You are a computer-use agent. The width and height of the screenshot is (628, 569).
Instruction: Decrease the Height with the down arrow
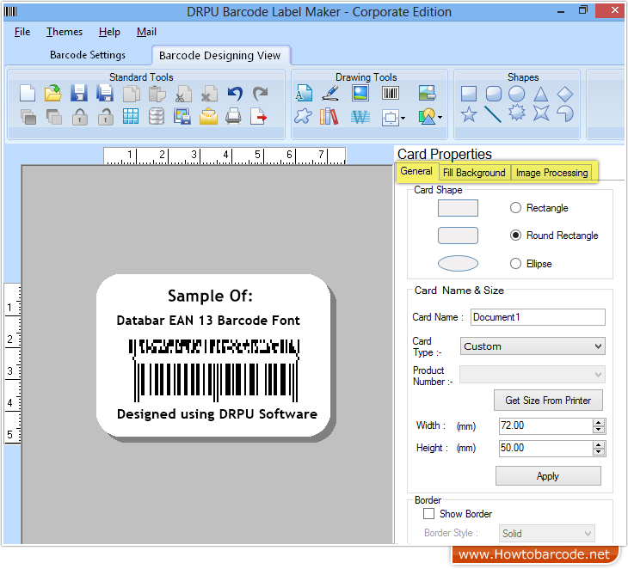click(x=599, y=452)
